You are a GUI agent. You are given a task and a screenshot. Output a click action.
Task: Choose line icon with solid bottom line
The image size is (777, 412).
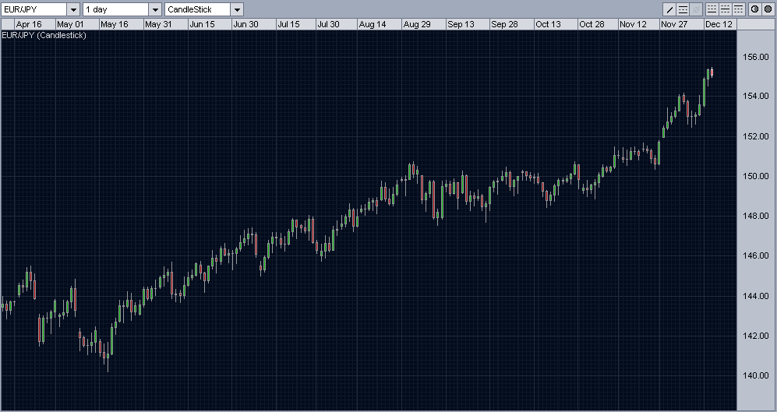pyautogui.click(x=712, y=9)
